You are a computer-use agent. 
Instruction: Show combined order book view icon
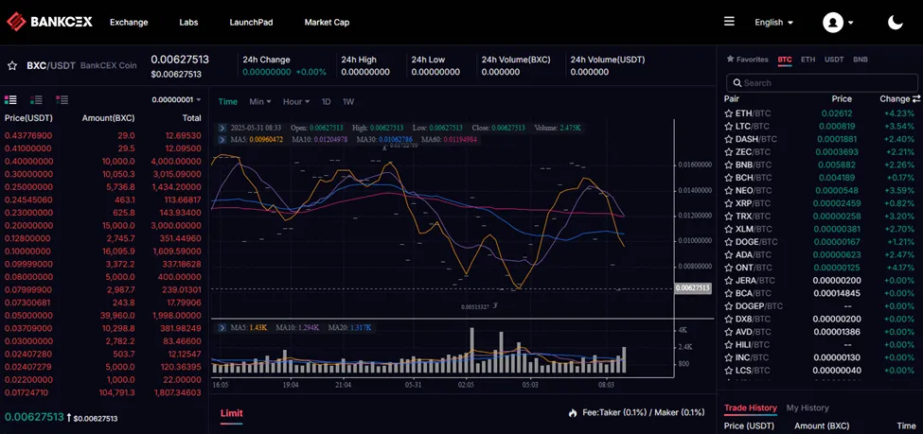pyautogui.click(x=10, y=100)
